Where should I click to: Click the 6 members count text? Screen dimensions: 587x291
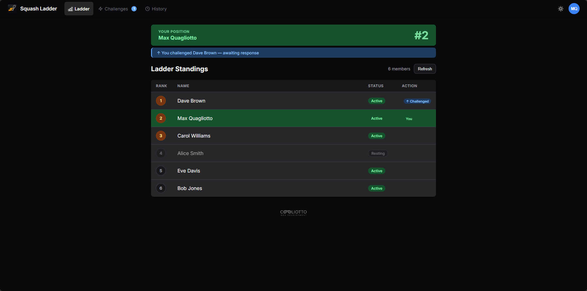[x=399, y=69]
